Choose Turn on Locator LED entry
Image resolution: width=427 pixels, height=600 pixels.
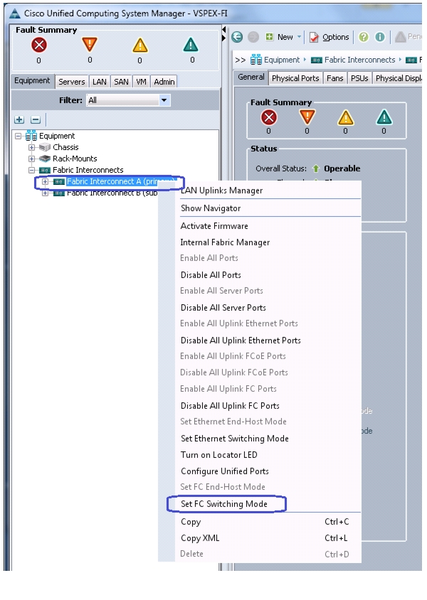[219, 455]
